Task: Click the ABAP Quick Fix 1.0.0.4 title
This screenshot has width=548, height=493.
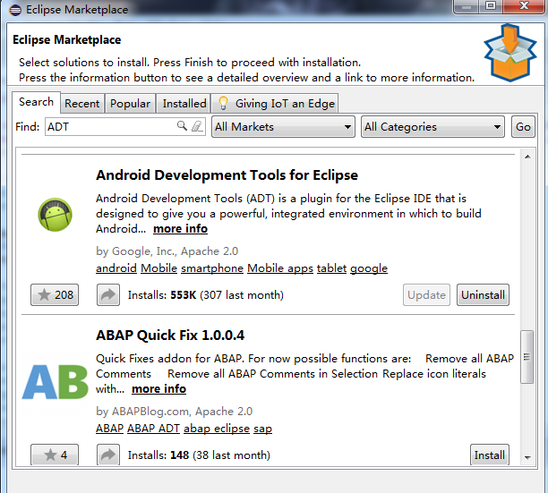Action: pos(170,336)
